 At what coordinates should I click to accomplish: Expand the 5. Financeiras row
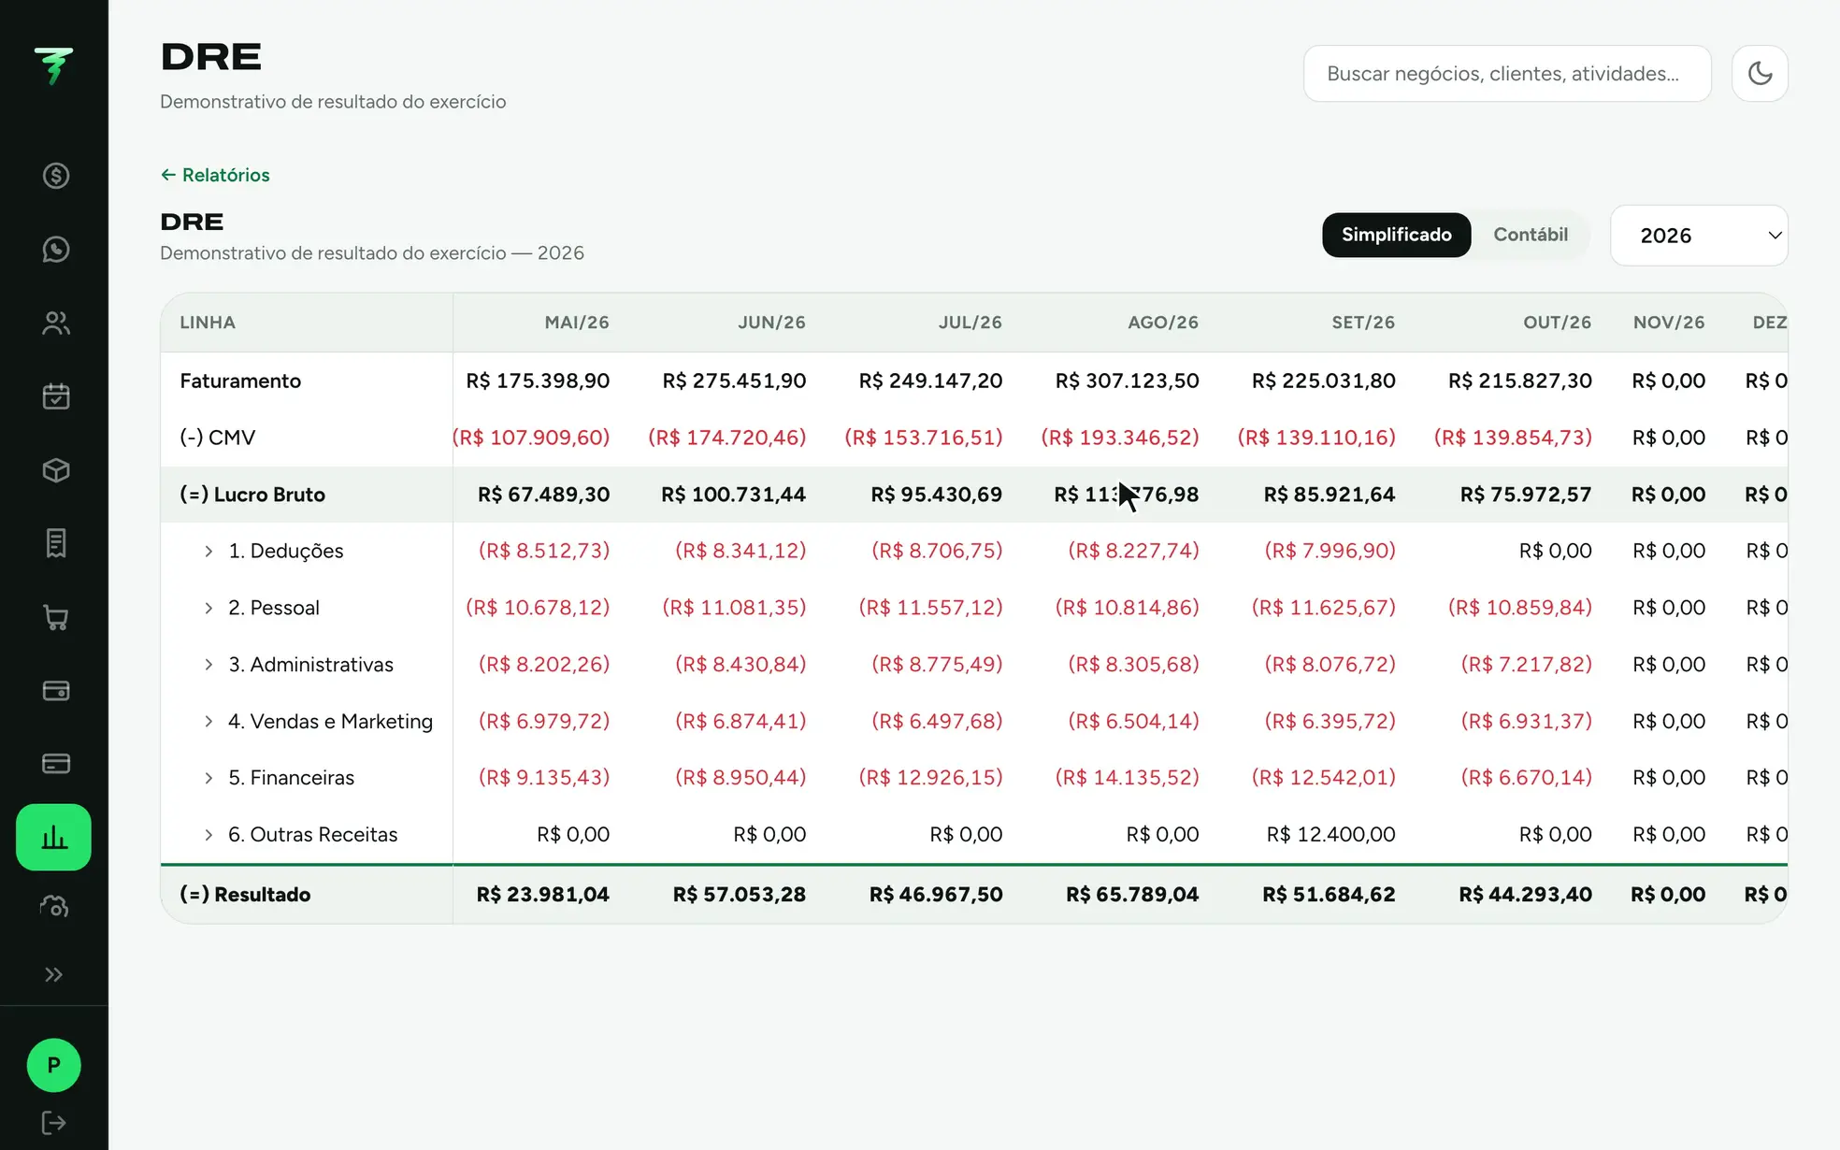pyautogui.click(x=208, y=778)
